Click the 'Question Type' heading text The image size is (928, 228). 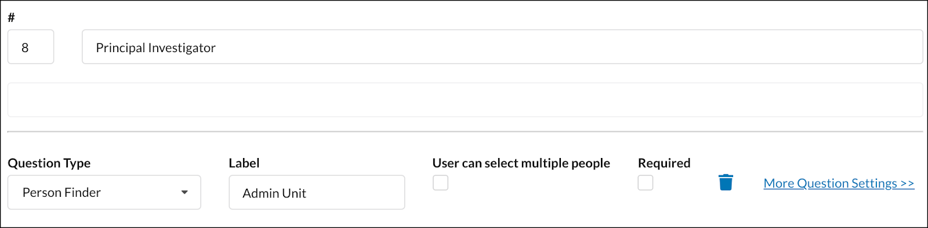tap(49, 163)
